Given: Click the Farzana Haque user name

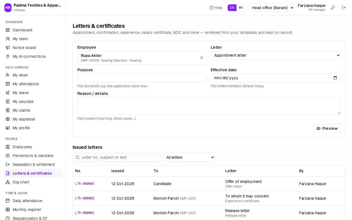Looking at the screenshot, I should point(312,5).
